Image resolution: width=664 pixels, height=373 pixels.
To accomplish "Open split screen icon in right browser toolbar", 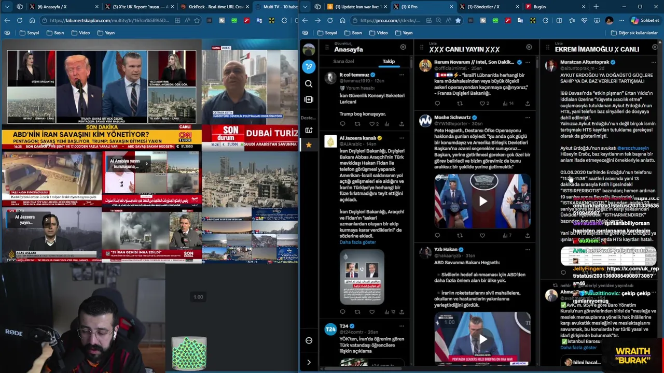I will pos(559,20).
